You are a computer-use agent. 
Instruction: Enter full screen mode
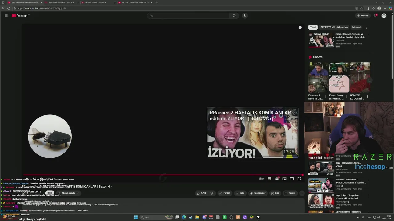(299, 179)
